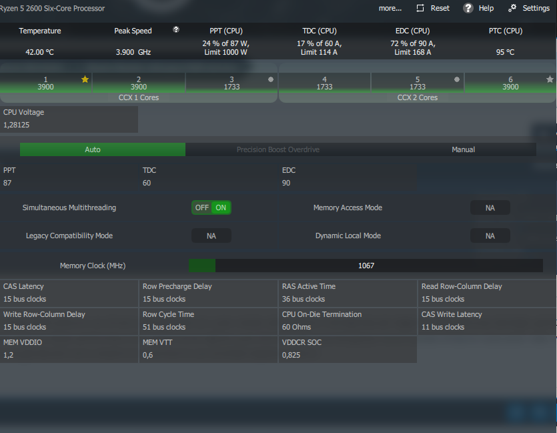Click gold star on core 1
Viewport: 557px width, 433px height.
[85, 79]
